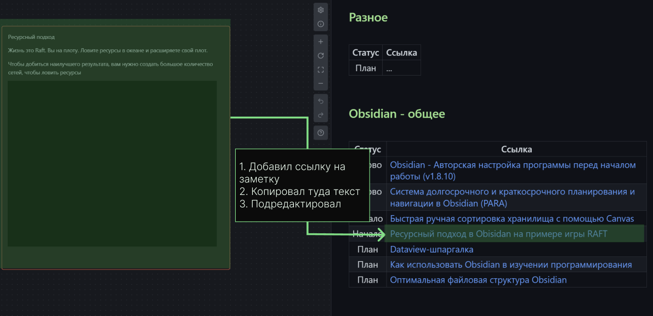
Task: Zoom in with the plus icon
Action: (321, 42)
